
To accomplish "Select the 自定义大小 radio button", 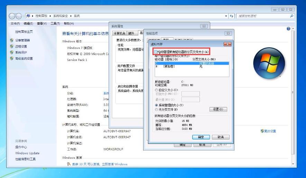I will (156, 90).
